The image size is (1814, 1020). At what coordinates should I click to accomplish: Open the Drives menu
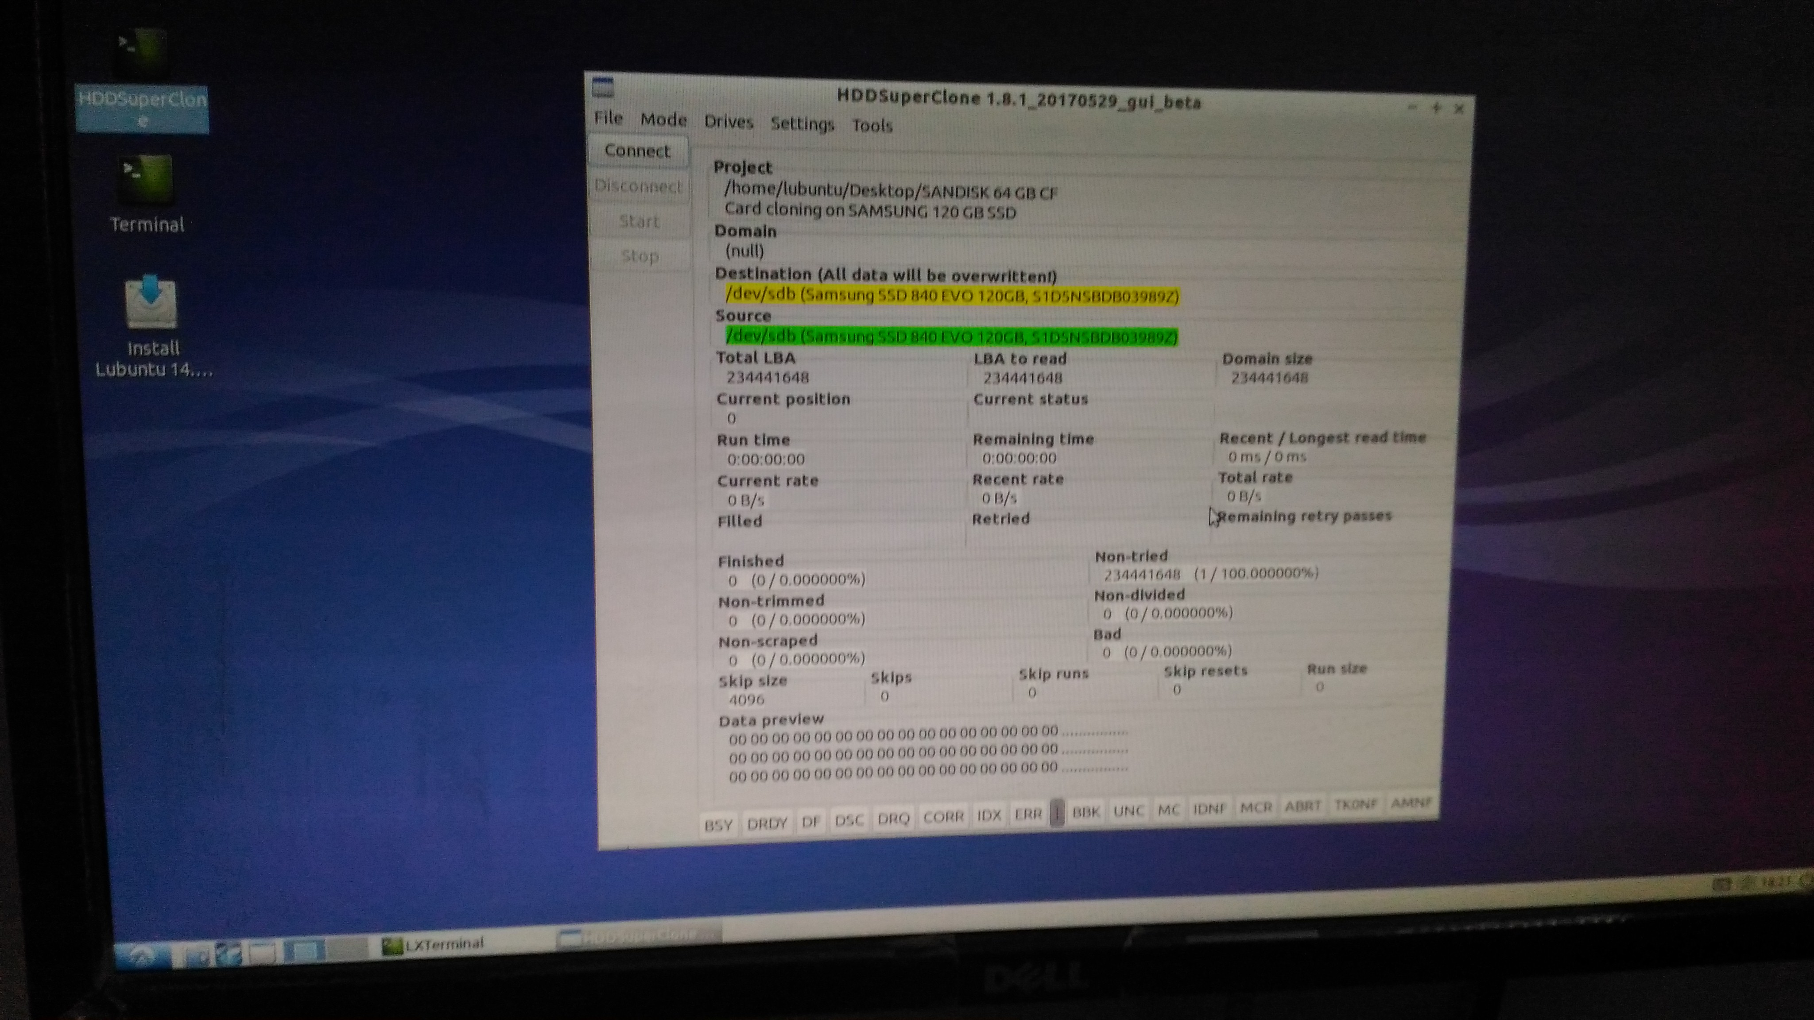[729, 122]
